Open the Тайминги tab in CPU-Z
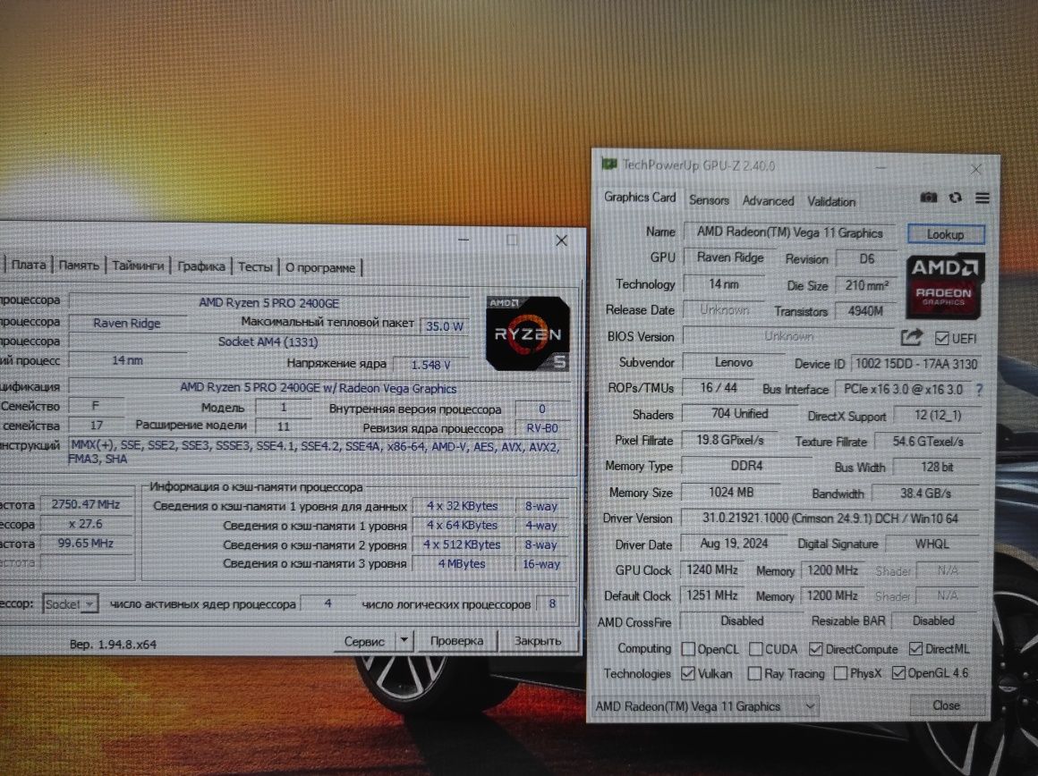Viewport: 1038px width, 776px height. click(138, 266)
